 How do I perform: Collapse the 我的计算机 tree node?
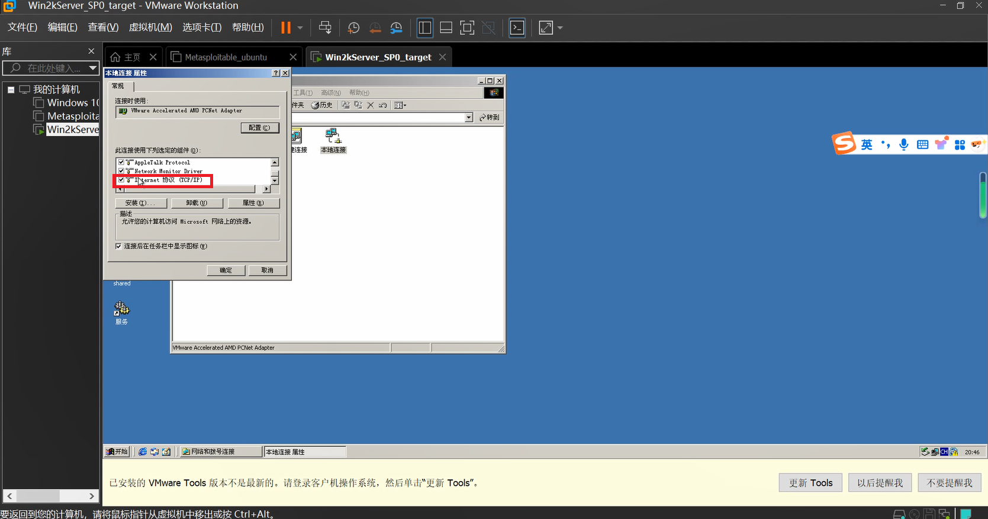[11, 89]
